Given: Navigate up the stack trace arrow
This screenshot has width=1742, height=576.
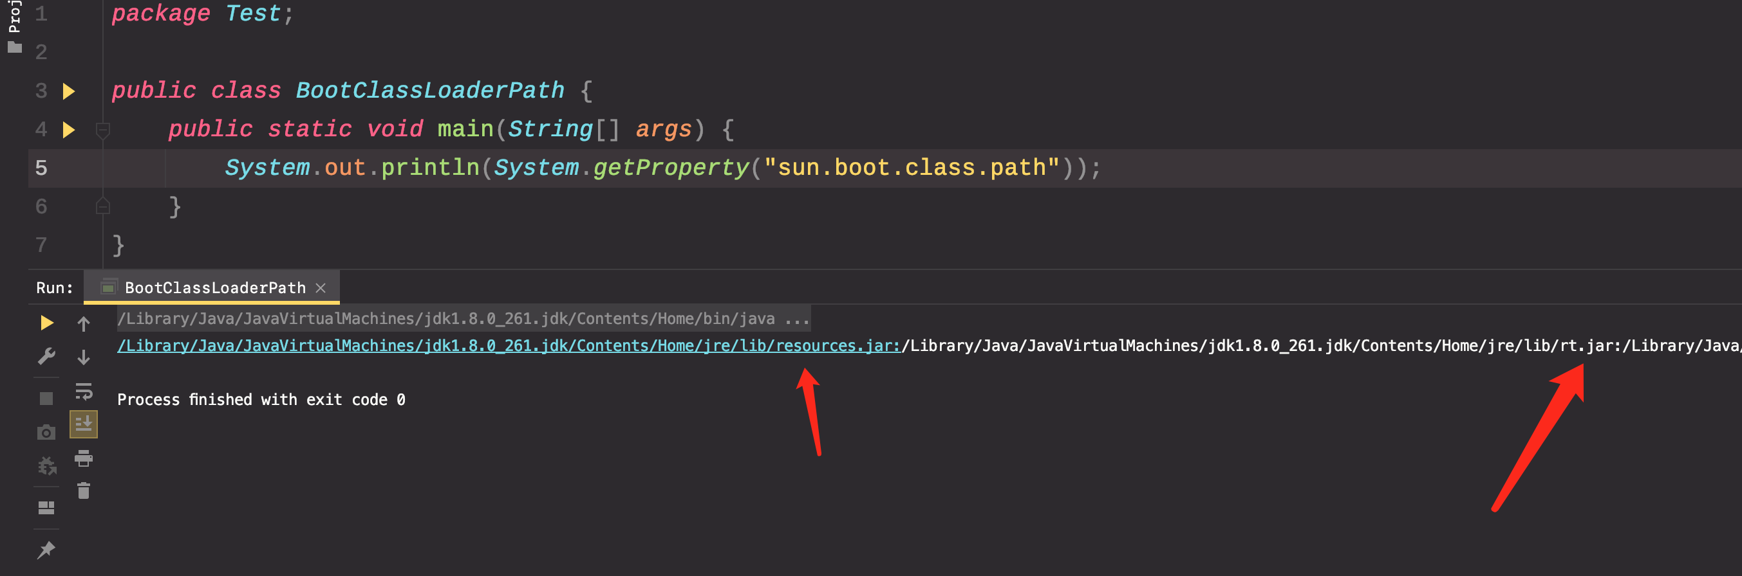Looking at the screenshot, I should [84, 324].
